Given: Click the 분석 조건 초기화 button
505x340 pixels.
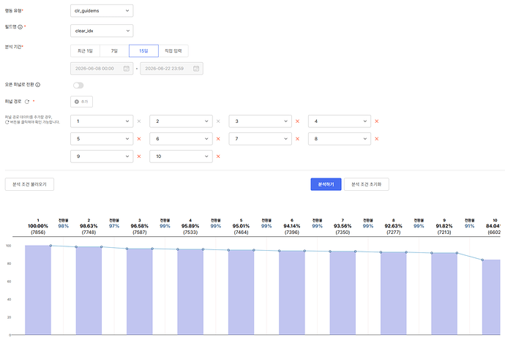Looking at the screenshot, I should pos(366,184).
